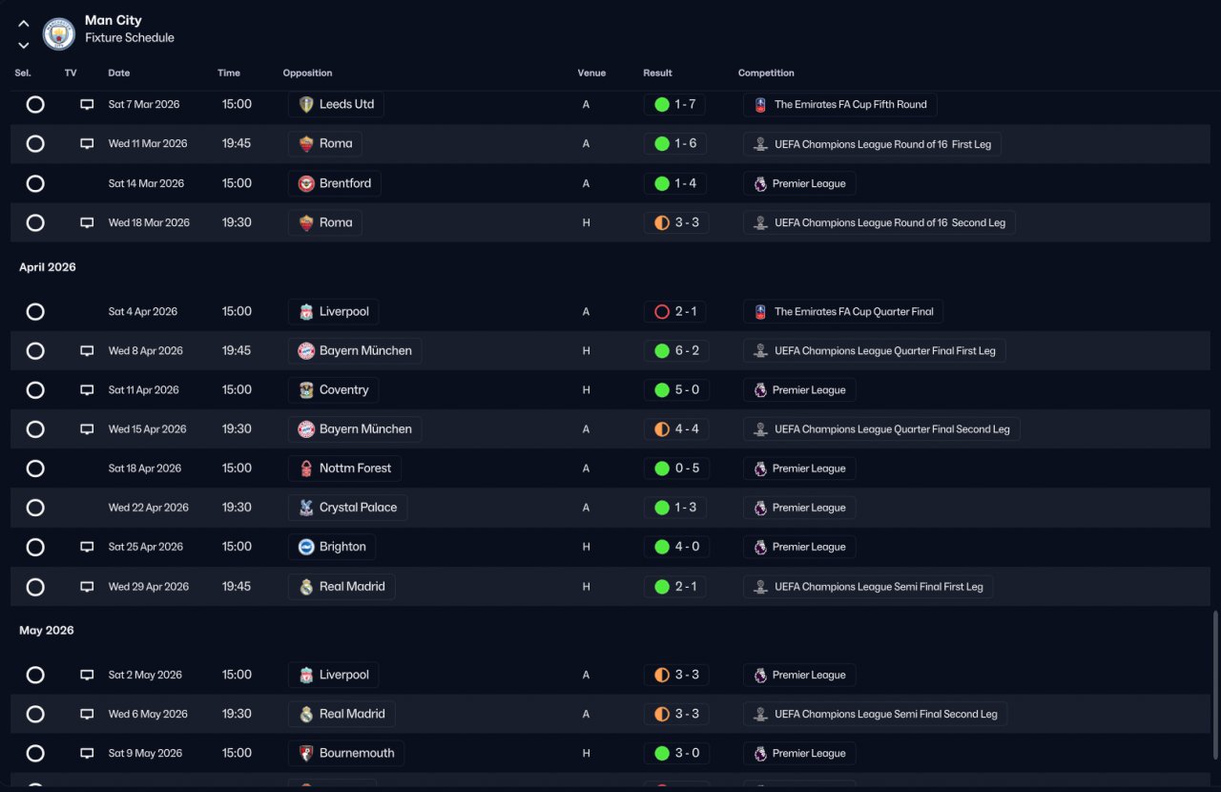Go to next team with down chevron

[24, 45]
